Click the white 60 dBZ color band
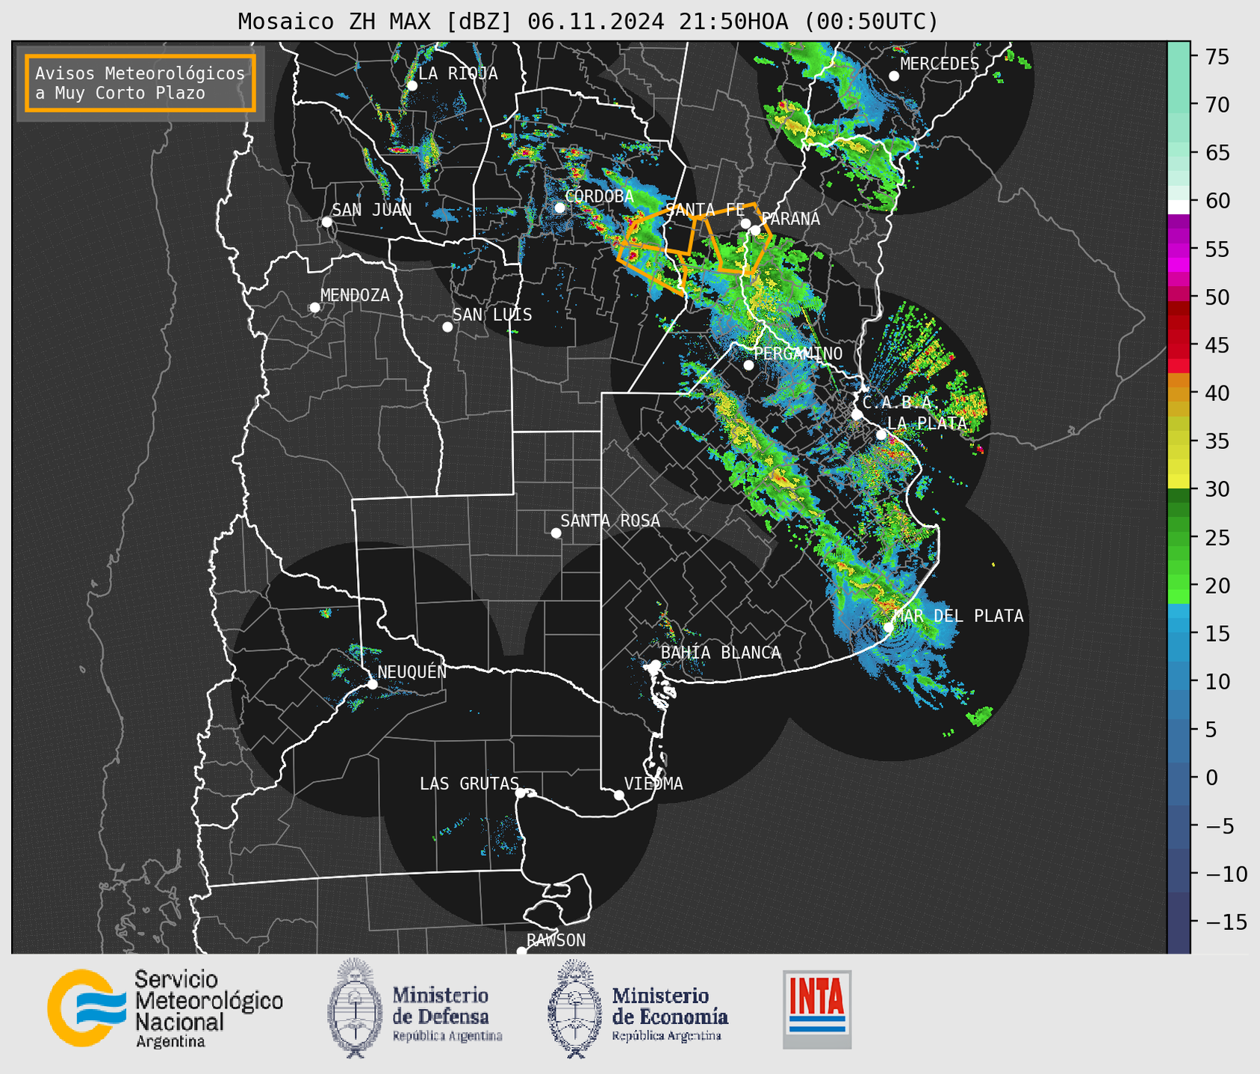1260x1074 pixels. coord(1179,207)
